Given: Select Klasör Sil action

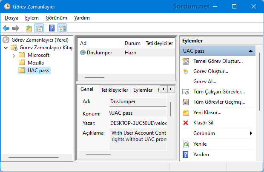Looking at the screenshot, I should (x=203, y=123).
